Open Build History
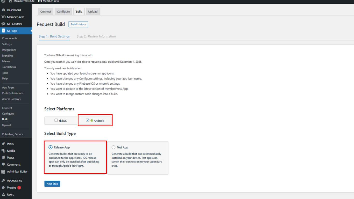 pos(78,24)
